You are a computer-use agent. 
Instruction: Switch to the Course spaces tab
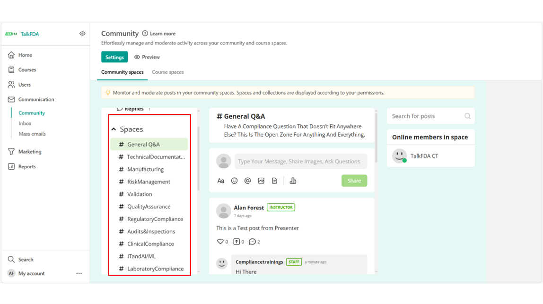[167, 72]
